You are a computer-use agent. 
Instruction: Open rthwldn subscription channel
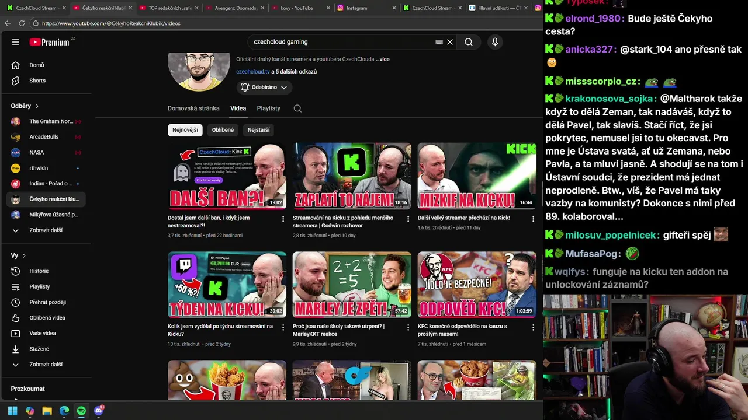(46, 168)
